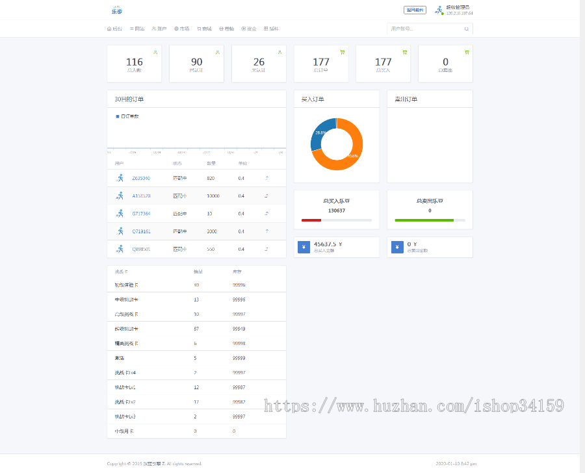This screenshot has height=473, width=585.
Task: Open the menu item between 商城 and 资金
Action: 226,29
